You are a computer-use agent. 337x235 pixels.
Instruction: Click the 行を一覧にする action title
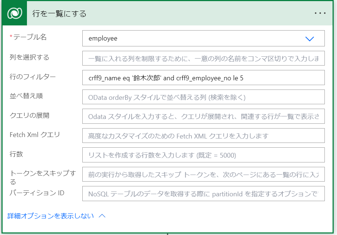[x=59, y=14]
